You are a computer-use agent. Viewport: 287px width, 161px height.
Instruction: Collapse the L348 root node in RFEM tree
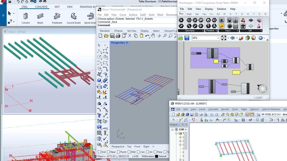[172, 130]
